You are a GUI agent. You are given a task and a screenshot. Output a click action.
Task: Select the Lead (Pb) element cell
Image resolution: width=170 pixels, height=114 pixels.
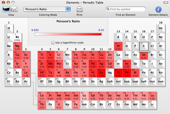point(127,73)
